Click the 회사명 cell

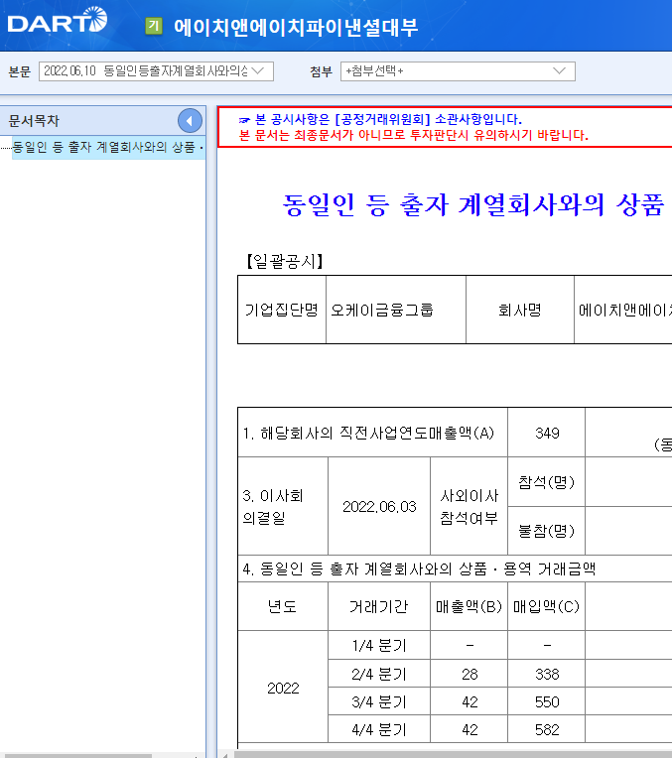pos(519,310)
